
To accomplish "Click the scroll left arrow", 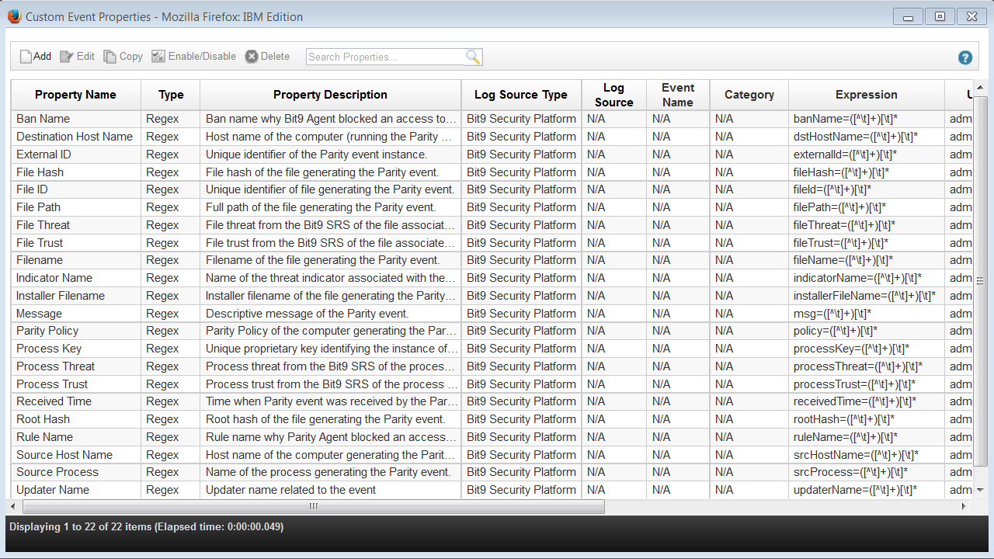I will click(13, 506).
